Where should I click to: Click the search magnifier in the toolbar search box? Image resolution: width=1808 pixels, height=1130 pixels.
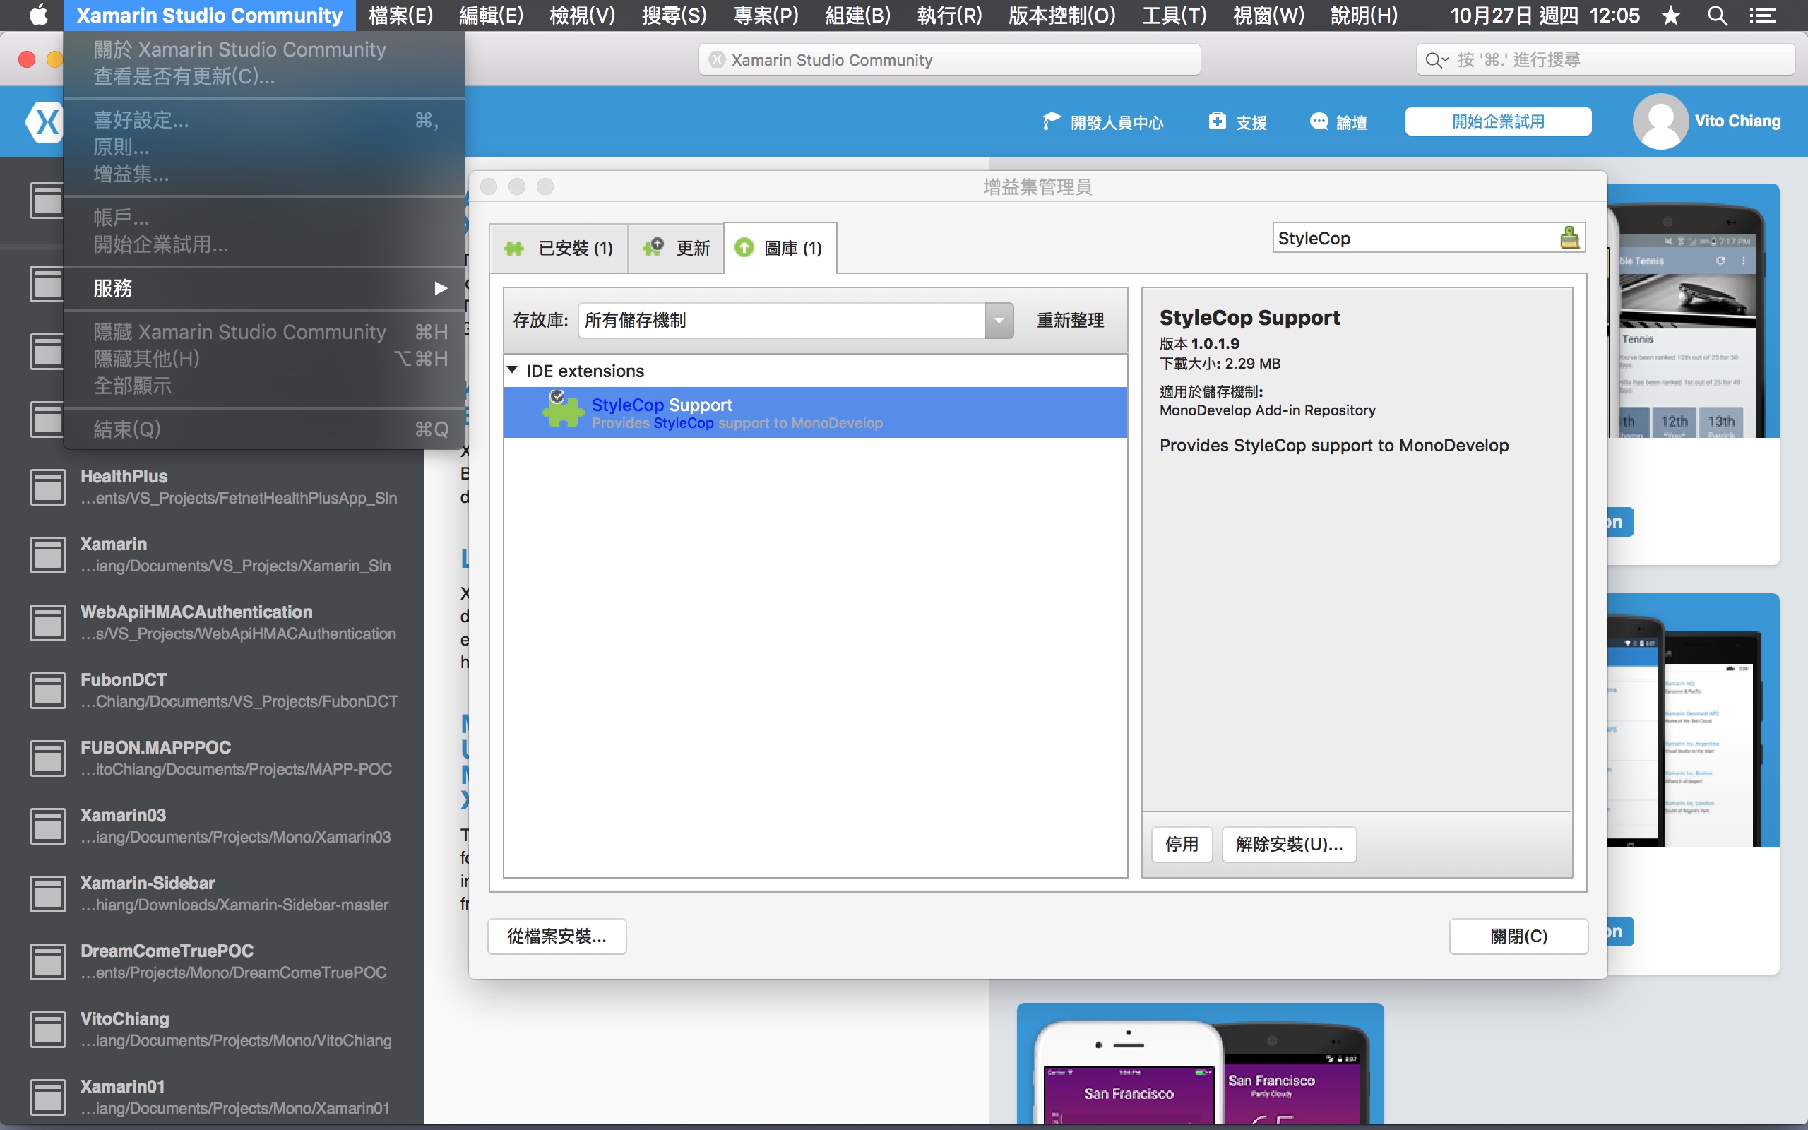click(1434, 60)
